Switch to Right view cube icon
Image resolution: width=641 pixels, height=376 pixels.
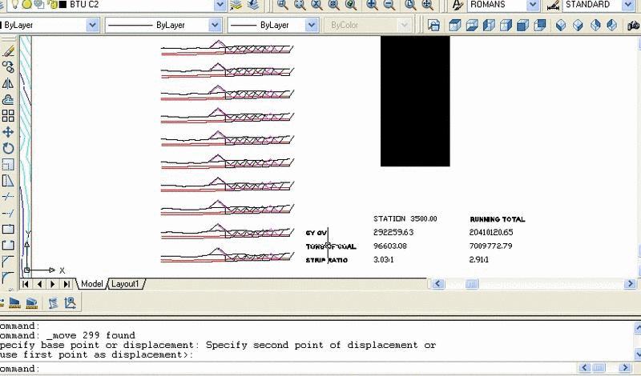click(506, 26)
